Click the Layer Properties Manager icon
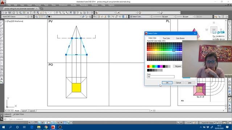Screen dimensions: 232x130 click(36, 17)
